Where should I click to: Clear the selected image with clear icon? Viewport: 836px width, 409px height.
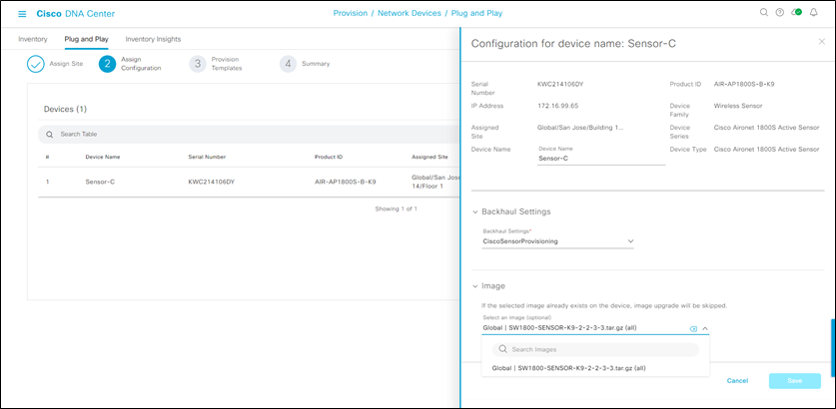click(x=693, y=329)
